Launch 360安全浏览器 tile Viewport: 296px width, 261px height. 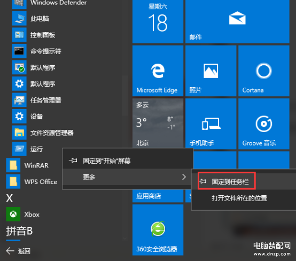point(158,230)
